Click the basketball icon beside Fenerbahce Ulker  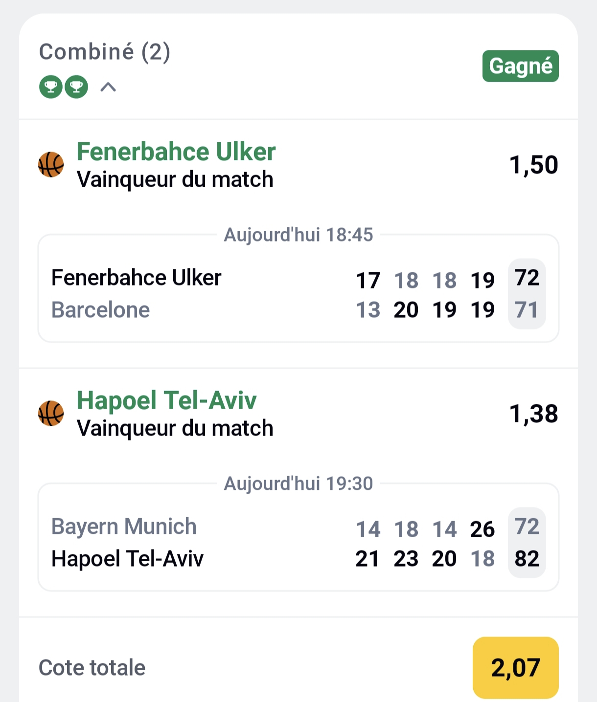pos(51,165)
